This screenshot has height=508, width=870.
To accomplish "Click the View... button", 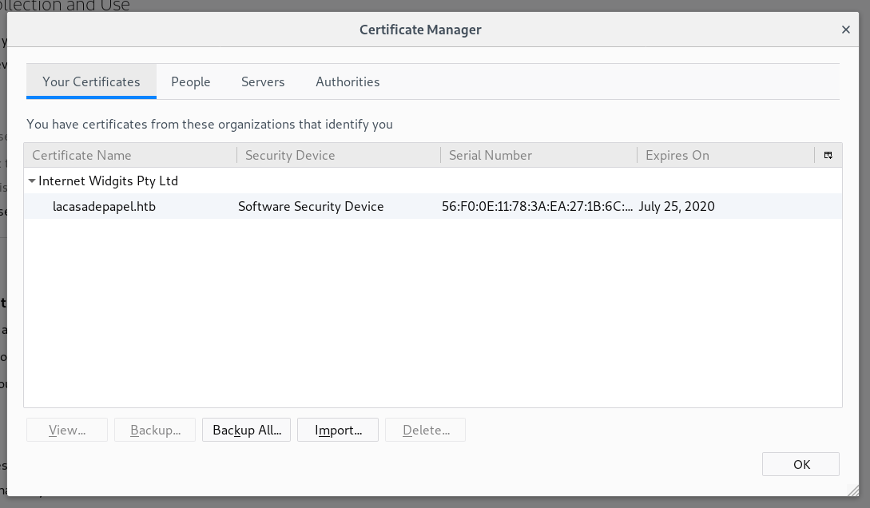I will tap(67, 430).
